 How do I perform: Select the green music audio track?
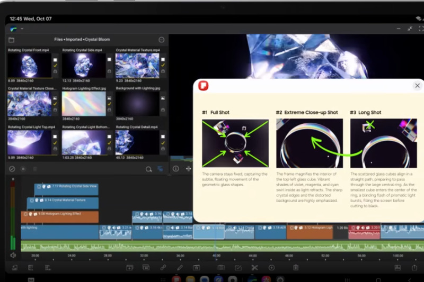tap(222, 246)
